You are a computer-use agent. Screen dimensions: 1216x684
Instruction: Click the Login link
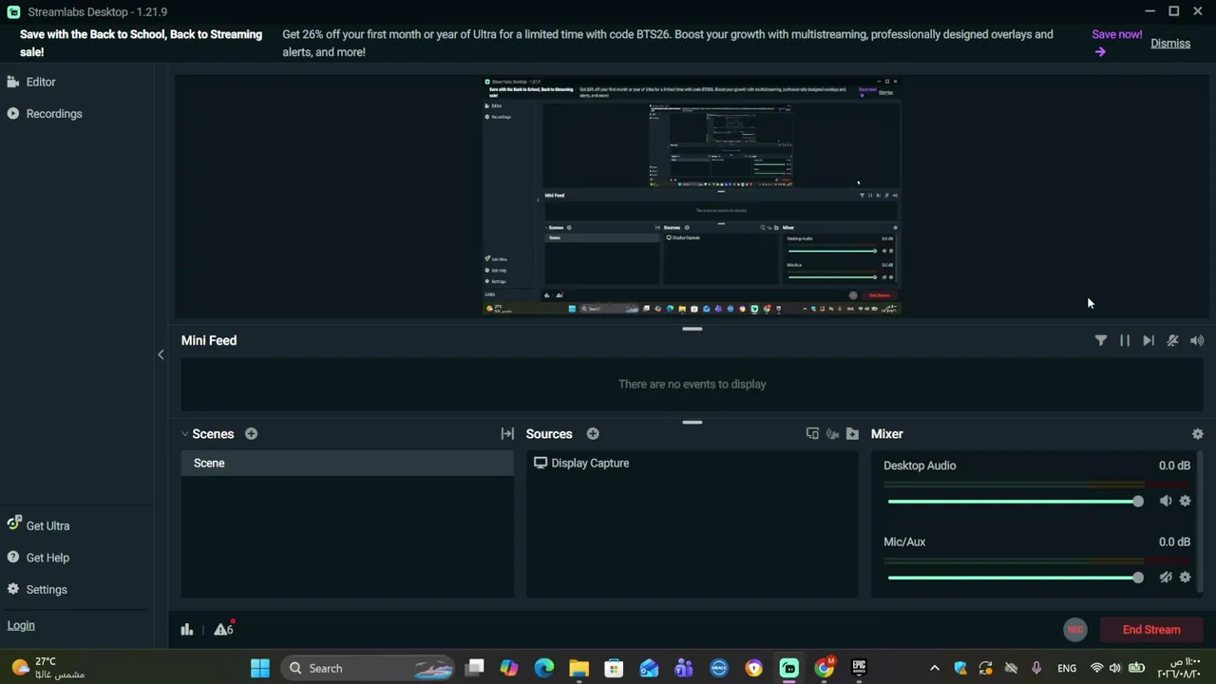[x=21, y=626]
